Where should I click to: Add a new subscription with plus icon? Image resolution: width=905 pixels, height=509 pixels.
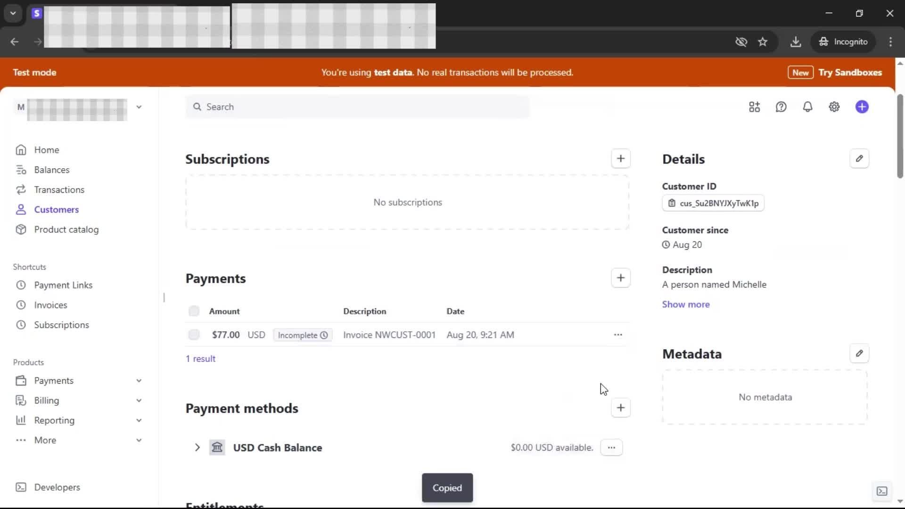click(620, 159)
